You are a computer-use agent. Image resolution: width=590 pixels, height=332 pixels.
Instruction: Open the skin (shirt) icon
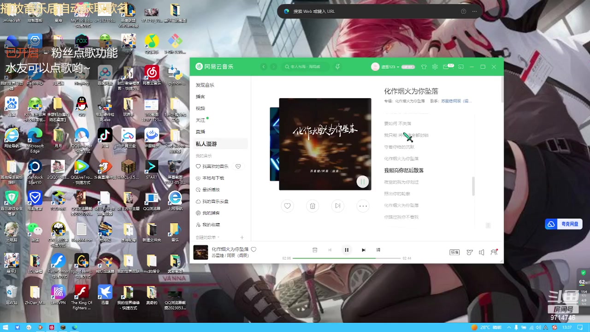pos(424,67)
